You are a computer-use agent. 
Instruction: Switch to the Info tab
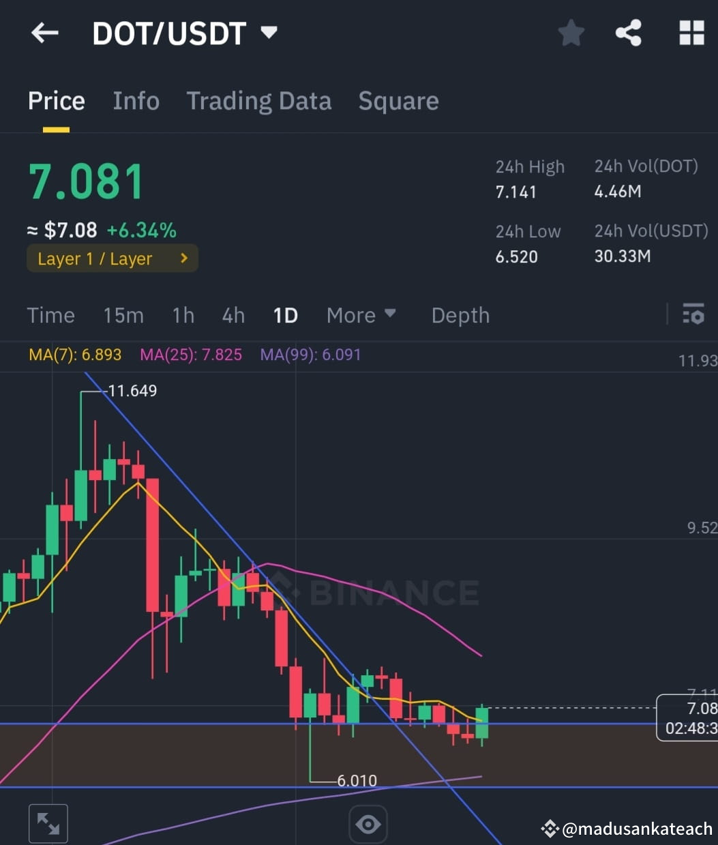tap(136, 101)
